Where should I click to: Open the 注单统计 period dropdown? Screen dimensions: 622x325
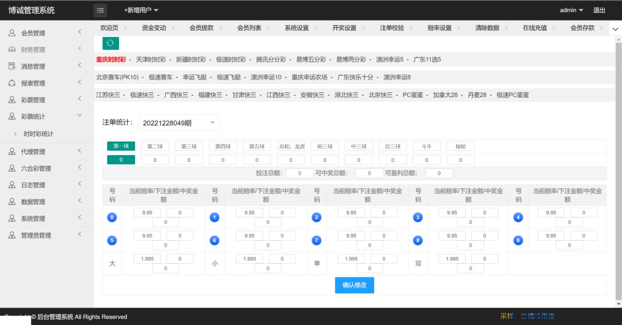[178, 123]
